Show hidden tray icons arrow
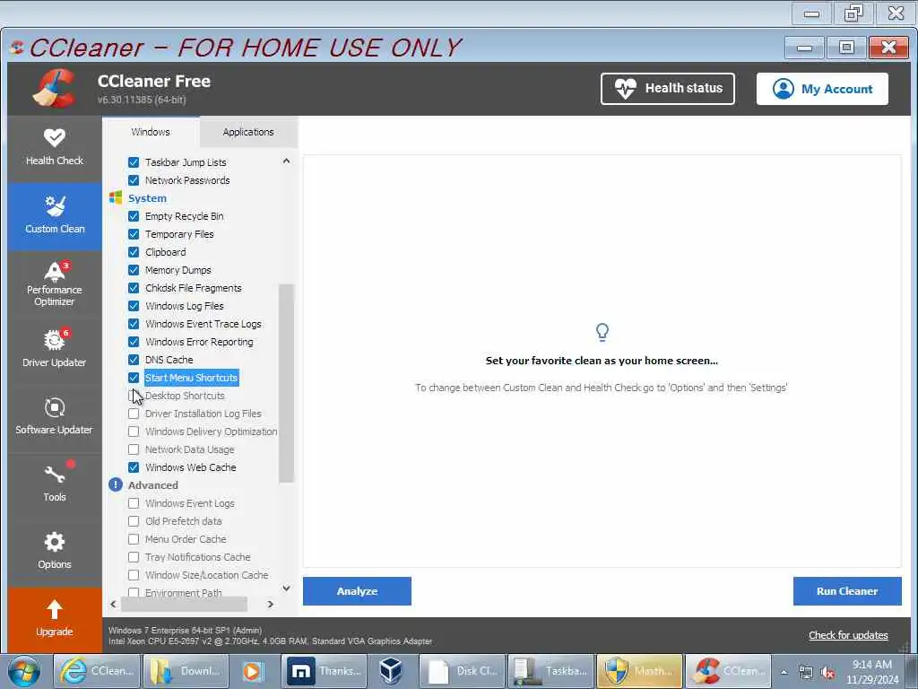918x689 pixels. tap(784, 673)
